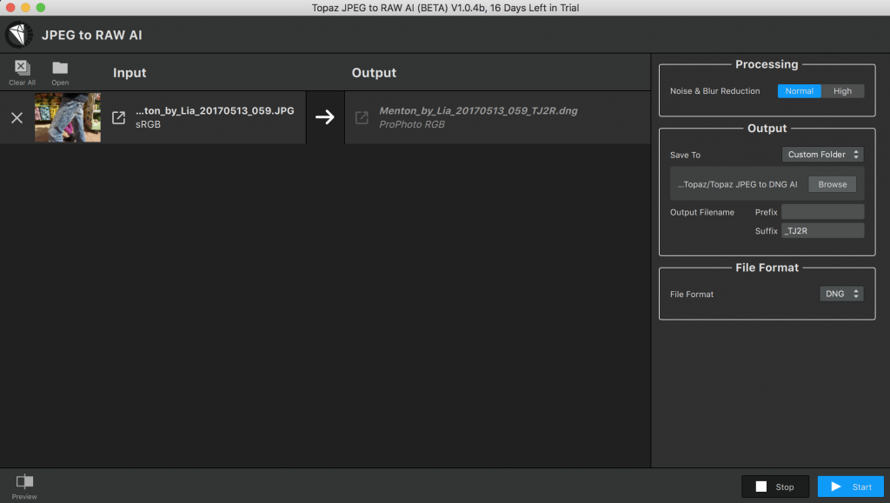Click the Preview icon
The image size is (890, 503).
[24, 481]
